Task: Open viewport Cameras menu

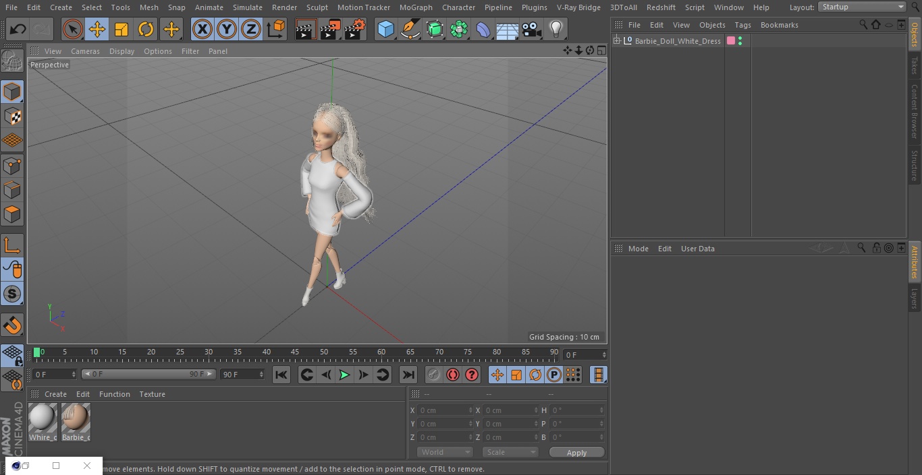Action: (x=85, y=51)
